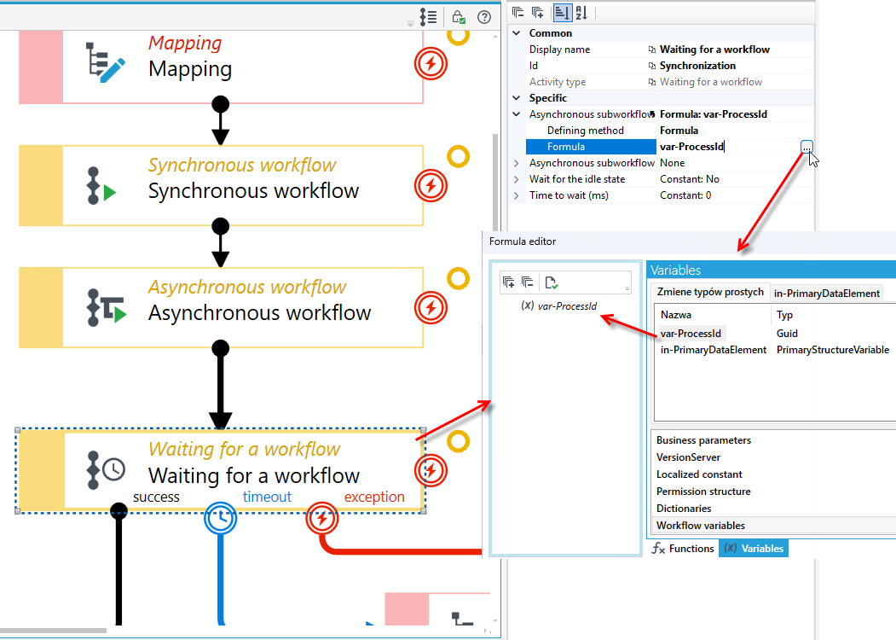896x640 pixels.
Task: Collapse the Common property group
Action: click(517, 33)
